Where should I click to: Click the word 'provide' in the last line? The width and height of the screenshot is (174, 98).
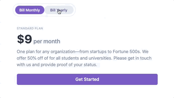tap(48, 65)
